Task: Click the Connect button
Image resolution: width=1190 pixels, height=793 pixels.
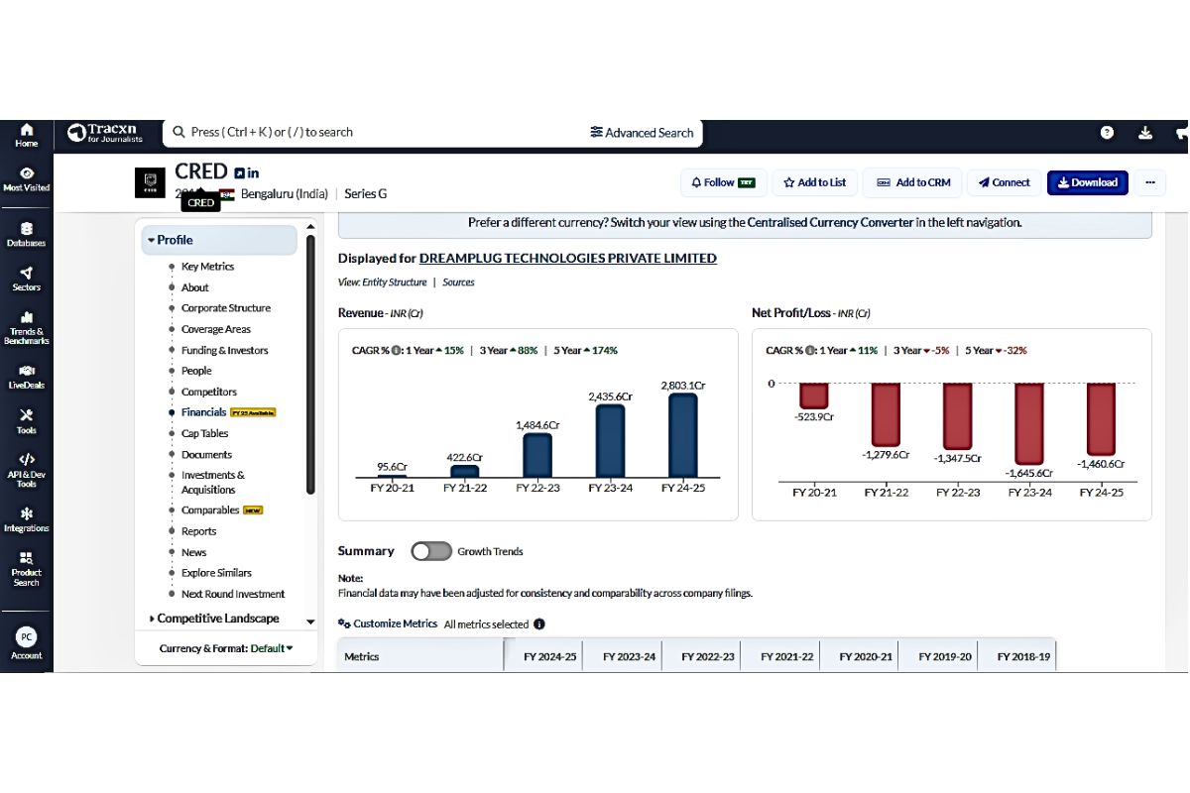Action: pyautogui.click(x=1004, y=182)
